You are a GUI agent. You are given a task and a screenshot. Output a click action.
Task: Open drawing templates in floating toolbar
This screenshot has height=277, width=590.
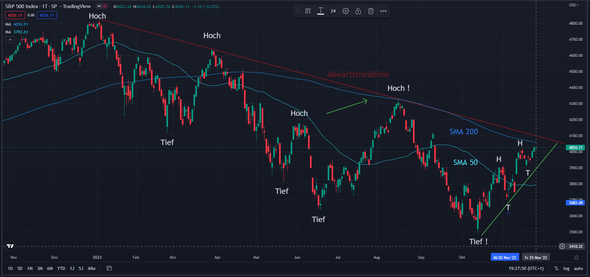pyautogui.click(x=308, y=11)
